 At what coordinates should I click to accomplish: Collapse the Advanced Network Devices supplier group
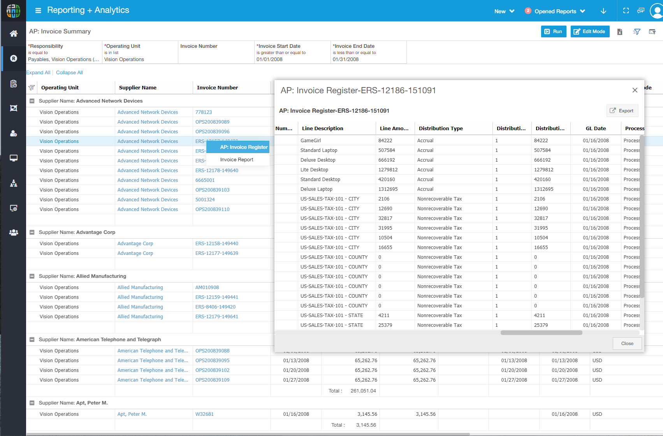pos(32,101)
